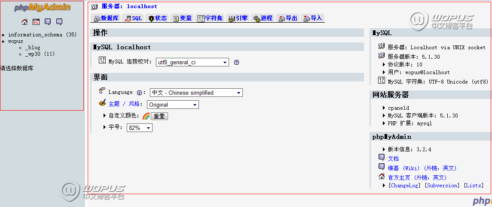Screen dimensions: 492x207
Task: Click the Language info icon
Action: click(x=139, y=93)
